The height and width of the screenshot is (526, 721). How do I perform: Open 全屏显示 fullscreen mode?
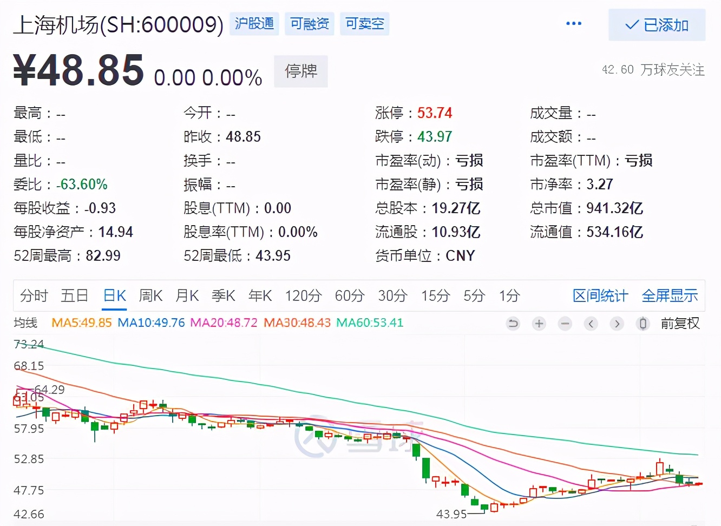coord(670,295)
